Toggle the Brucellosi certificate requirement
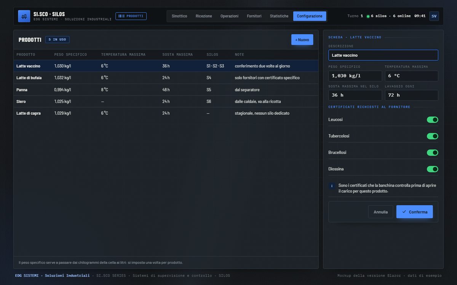Viewport: 457px width, 285px height. (432, 152)
